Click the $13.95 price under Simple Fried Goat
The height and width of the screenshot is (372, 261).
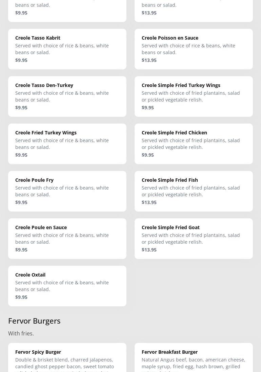click(149, 249)
